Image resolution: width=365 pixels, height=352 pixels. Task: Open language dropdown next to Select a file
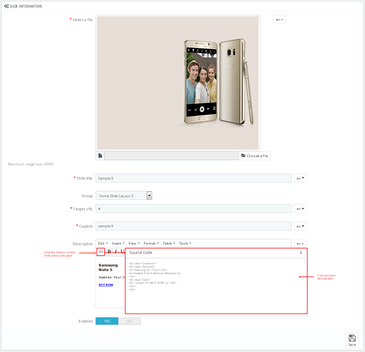pos(279,20)
